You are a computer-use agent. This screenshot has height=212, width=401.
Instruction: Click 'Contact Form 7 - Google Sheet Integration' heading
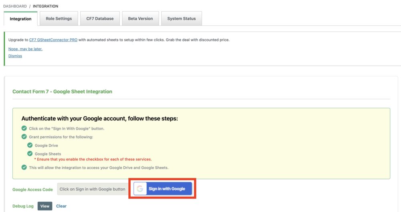(63, 92)
